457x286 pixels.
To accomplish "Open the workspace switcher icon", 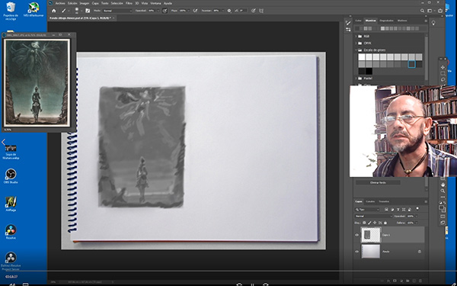I will (x=430, y=11).
